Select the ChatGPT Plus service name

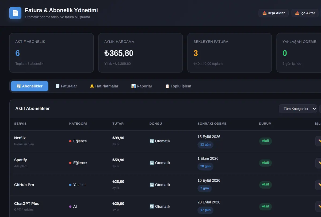pos(27,204)
